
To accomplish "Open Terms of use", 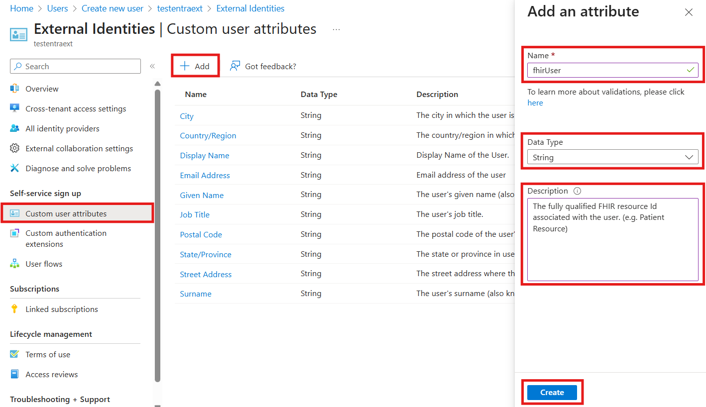I will click(x=47, y=354).
